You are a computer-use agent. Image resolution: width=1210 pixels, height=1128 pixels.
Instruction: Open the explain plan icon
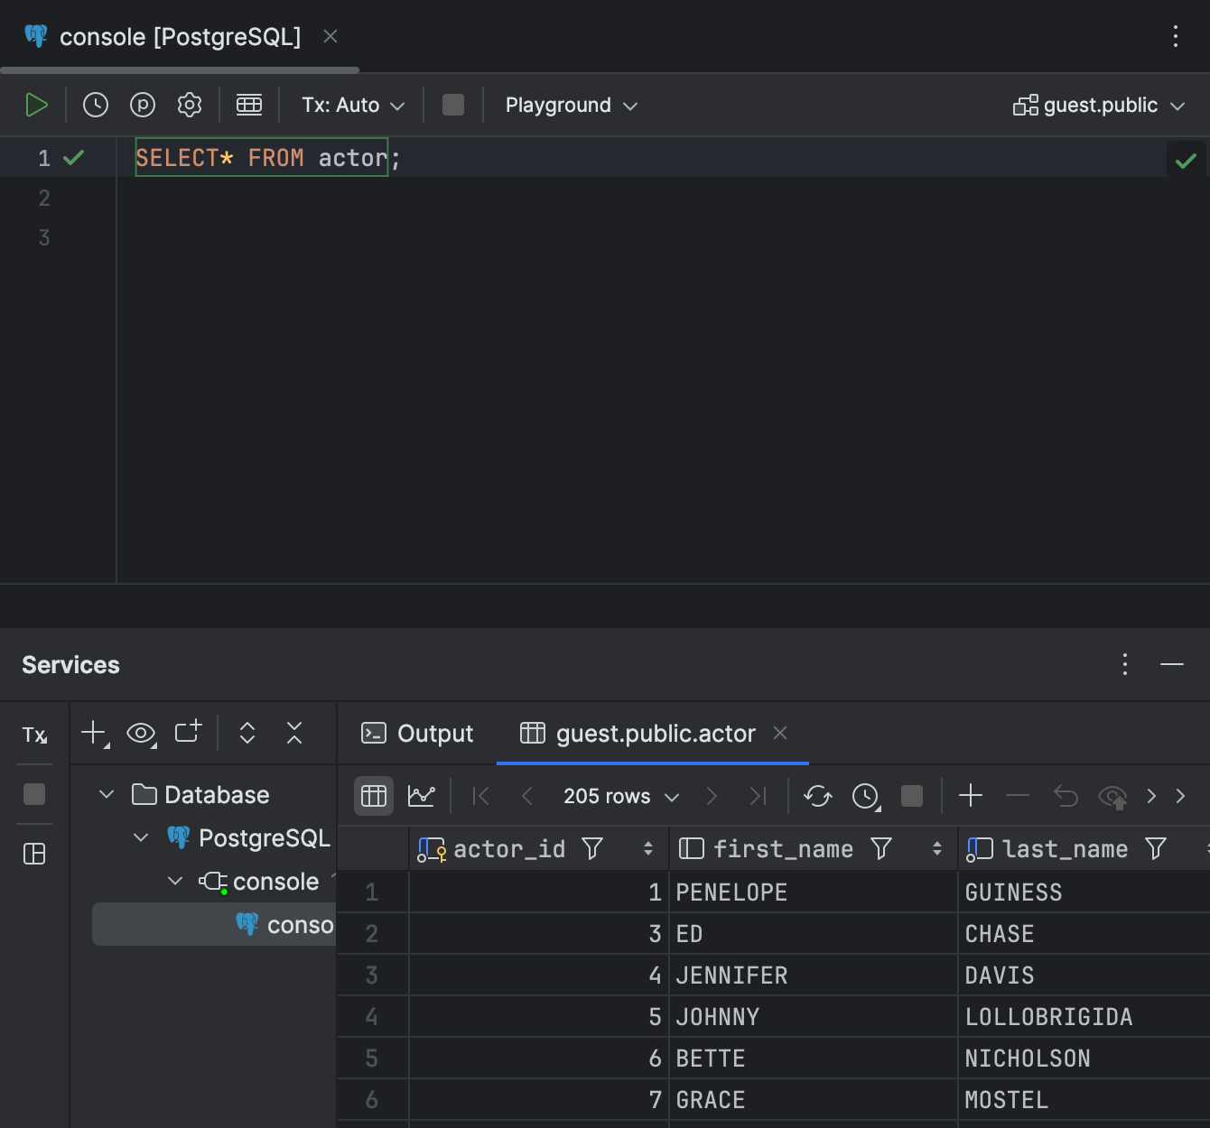(x=142, y=104)
